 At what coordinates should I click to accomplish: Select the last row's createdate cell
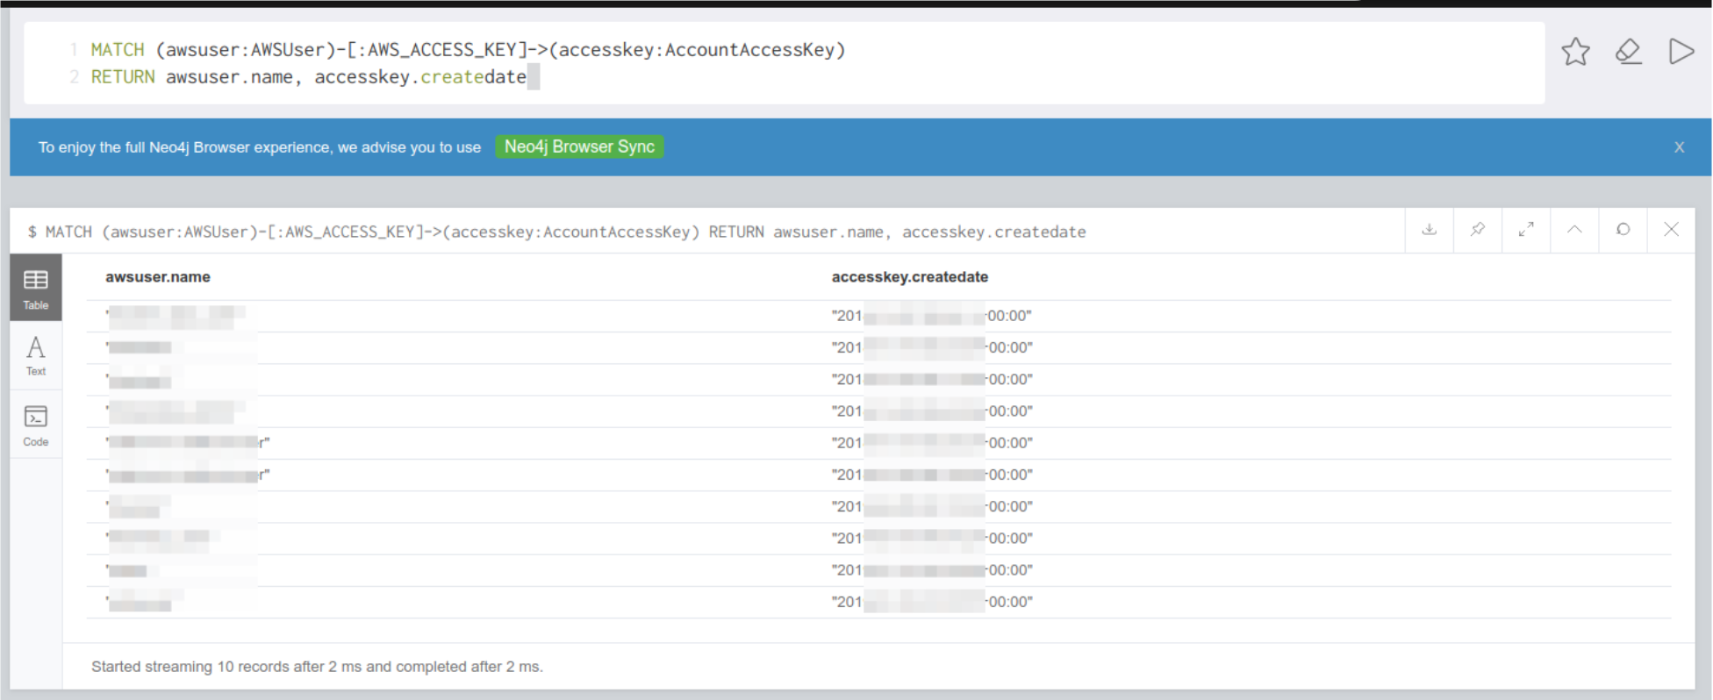click(x=931, y=602)
